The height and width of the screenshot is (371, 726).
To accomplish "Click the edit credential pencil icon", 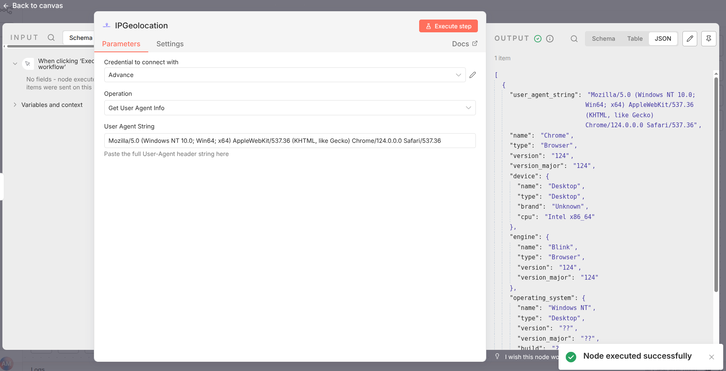I will point(473,75).
